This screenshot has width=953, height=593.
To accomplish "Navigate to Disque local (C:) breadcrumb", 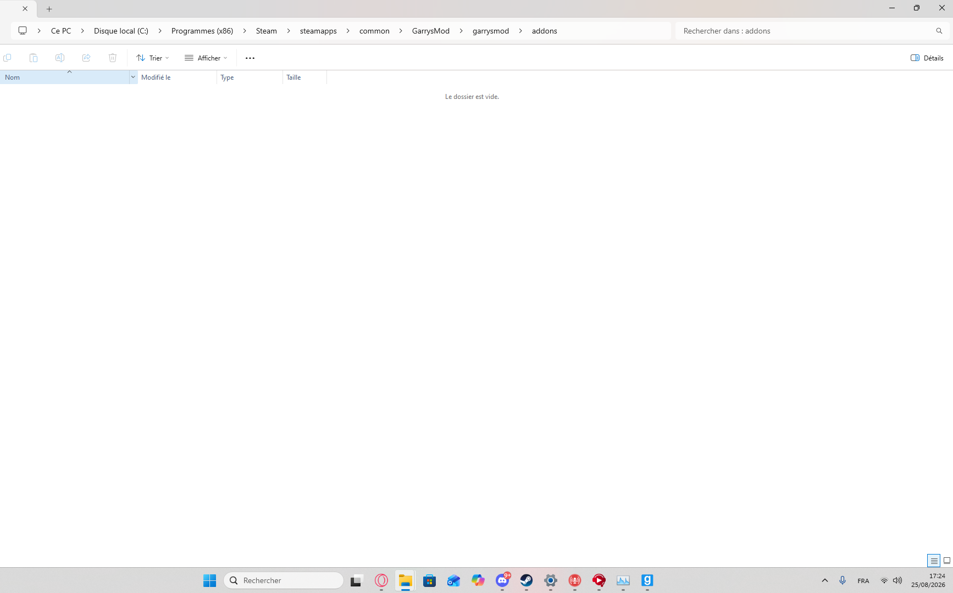I will [121, 31].
